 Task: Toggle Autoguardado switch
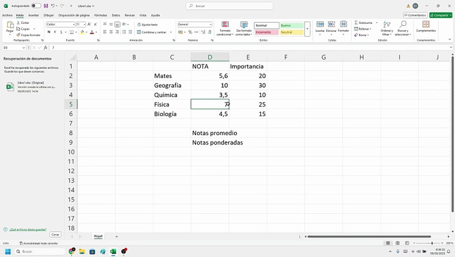point(36,6)
